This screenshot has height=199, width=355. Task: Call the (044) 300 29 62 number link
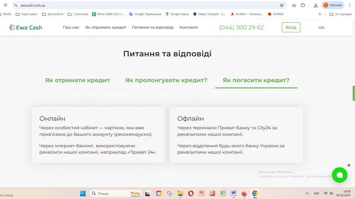(241, 27)
